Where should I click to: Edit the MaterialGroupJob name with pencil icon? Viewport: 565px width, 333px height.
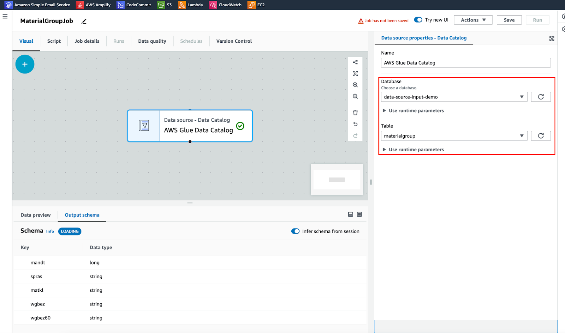pyautogui.click(x=84, y=21)
